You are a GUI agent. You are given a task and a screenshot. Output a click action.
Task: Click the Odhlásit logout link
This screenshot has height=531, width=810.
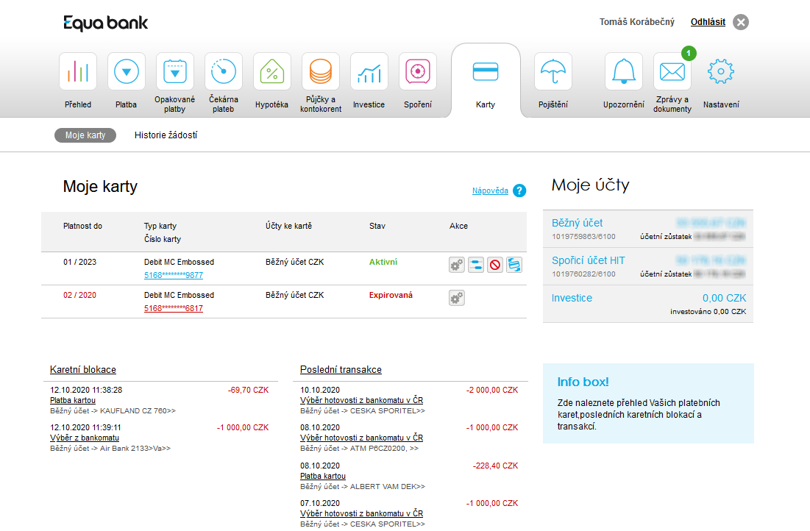[708, 22]
